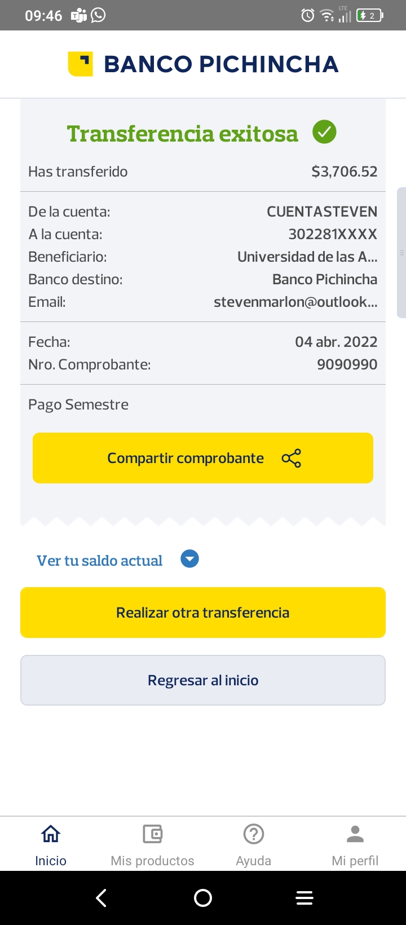Switch to the Mis productos tab label
Screen dimensions: 406x925
click(x=152, y=861)
